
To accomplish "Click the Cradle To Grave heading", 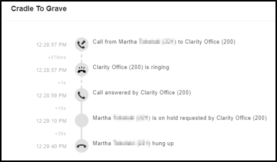I will [39, 9].
